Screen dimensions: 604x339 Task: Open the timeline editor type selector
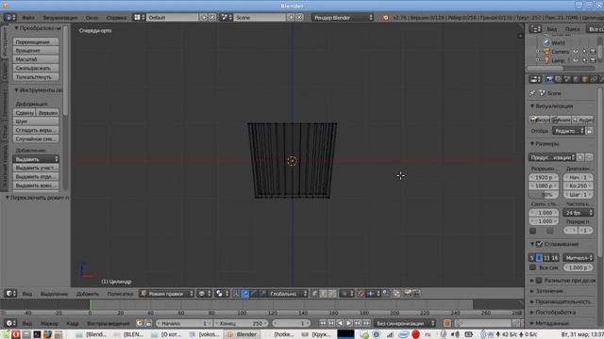[10, 323]
